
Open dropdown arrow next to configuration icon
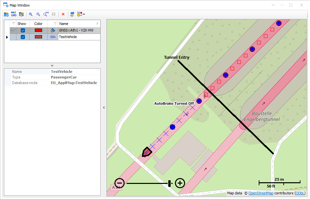click(84, 14)
